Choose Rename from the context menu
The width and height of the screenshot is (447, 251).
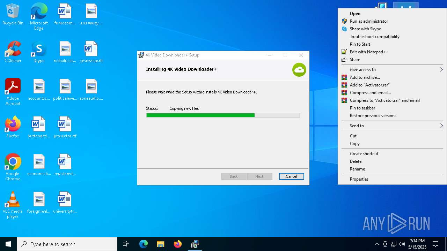[x=392, y=169]
